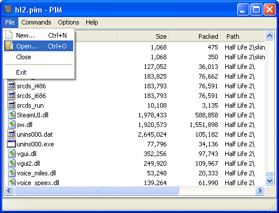Select the vgui2.dll file name
The height and width of the screenshot is (213, 279).
(28, 163)
